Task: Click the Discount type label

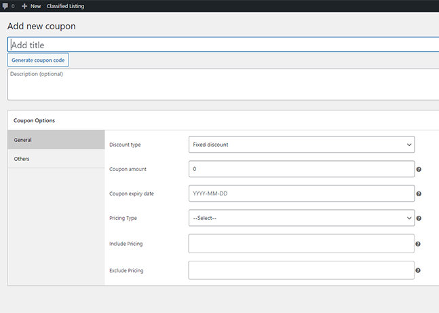Action: (x=125, y=145)
